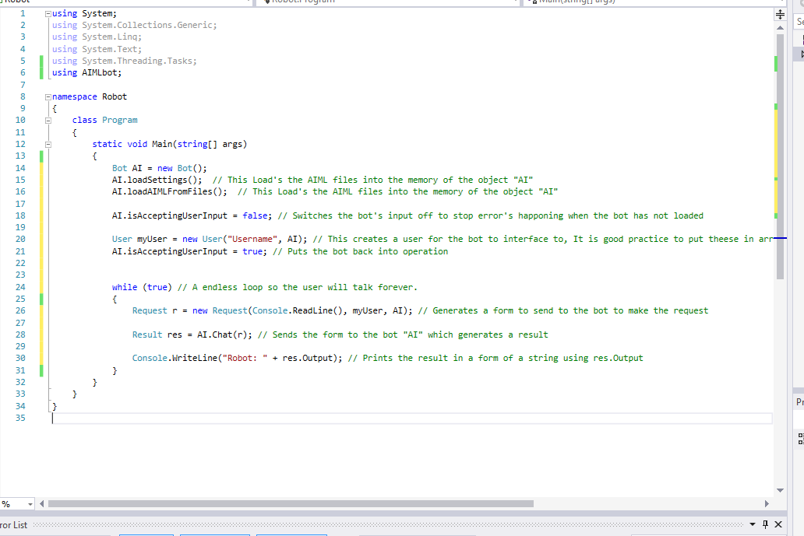
Task: Click the Error List panel title
Action: 13,525
